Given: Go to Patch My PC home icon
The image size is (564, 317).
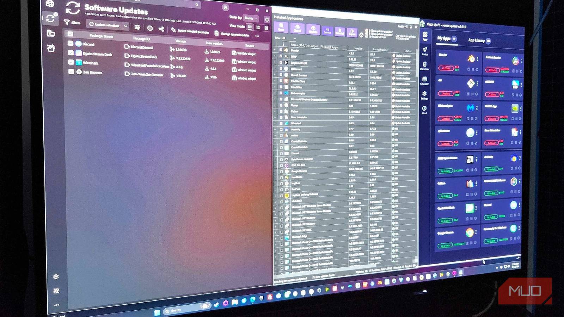Looking at the screenshot, I should click(x=422, y=24).
